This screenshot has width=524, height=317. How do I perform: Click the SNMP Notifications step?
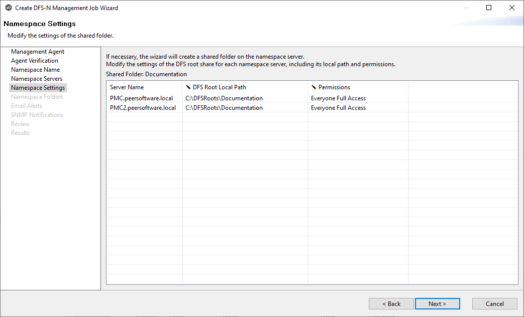[37, 114]
